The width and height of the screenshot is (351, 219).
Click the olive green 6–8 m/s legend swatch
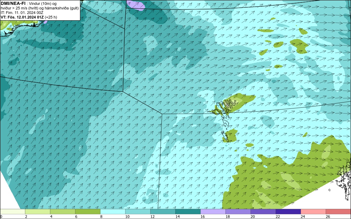pyautogui.click(x=88, y=212)
